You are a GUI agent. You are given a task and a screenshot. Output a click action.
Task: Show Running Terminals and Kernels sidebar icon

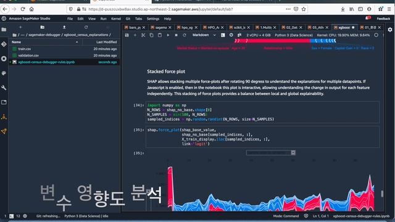tap(4, 59)
